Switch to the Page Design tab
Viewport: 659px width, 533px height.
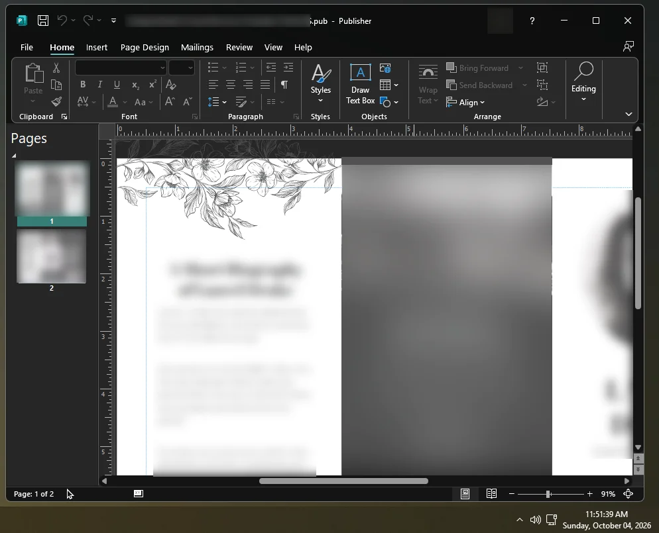(145, 48)
